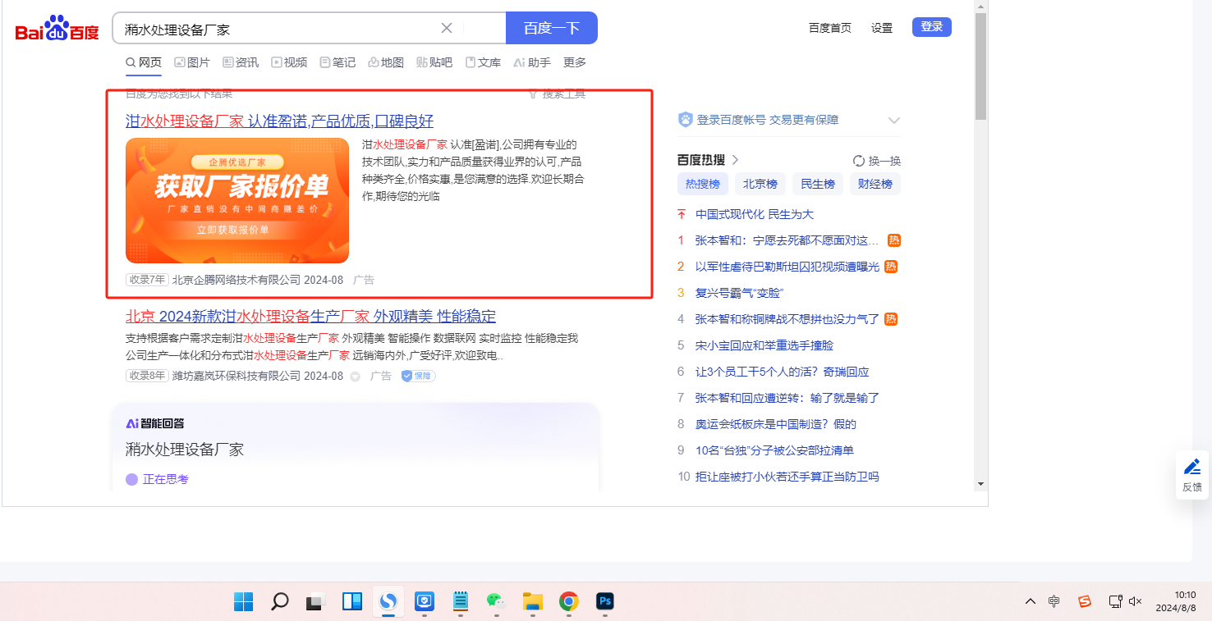This screenshot has width=1212, height=621.
Task: Expand the login prompt chevron
Action: point(894,121)
